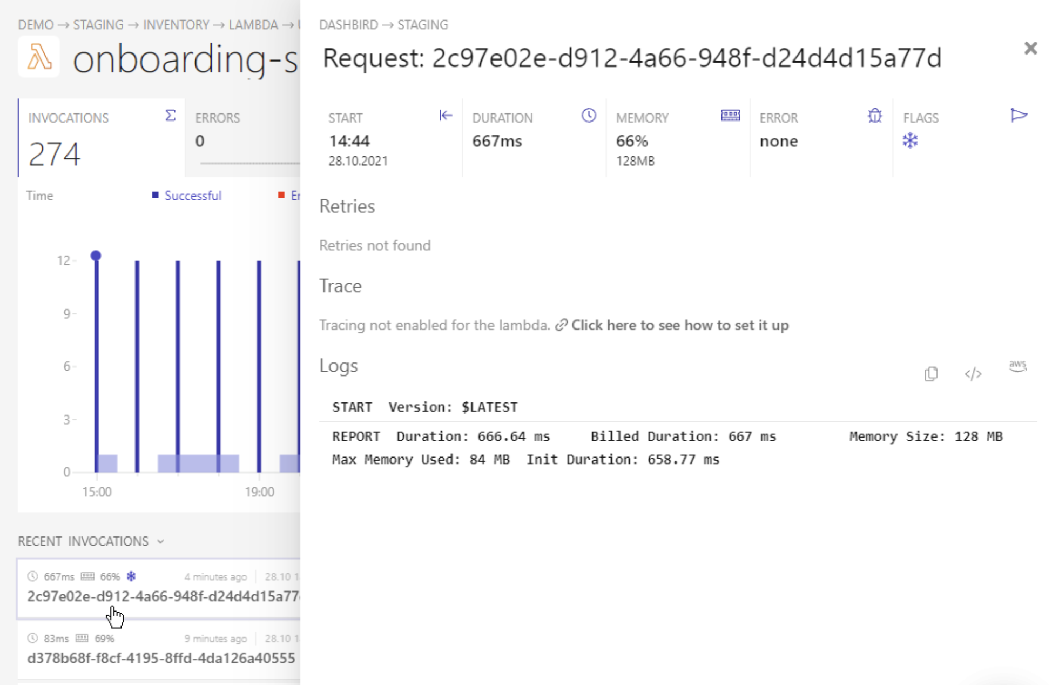Click the orange Lambda logo icon
1052x685 pixels.
[x=39, y=57]
